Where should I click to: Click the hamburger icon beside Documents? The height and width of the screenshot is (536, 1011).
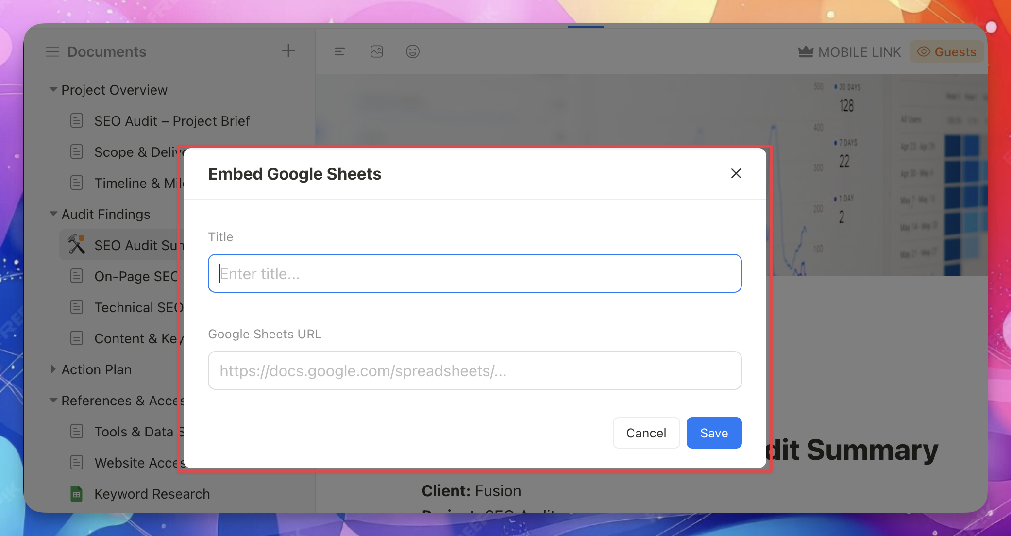[52, 51]
